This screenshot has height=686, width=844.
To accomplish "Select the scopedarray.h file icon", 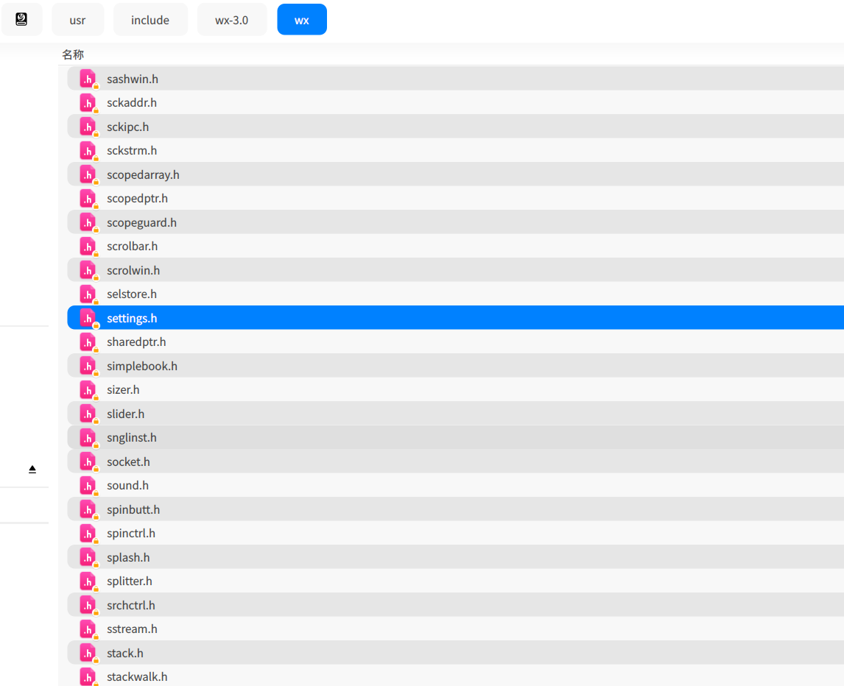I will pyautogui.click(x=88, y=175).
